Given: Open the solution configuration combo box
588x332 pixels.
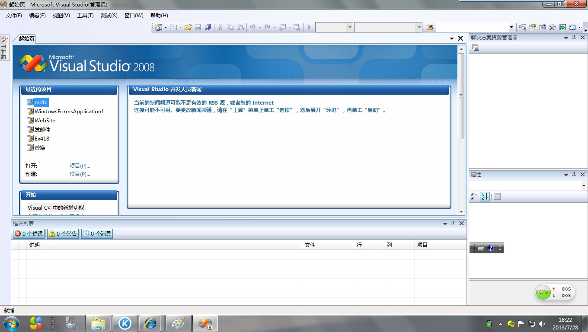Looking at the screenshot, I should (x=334, y=27).
